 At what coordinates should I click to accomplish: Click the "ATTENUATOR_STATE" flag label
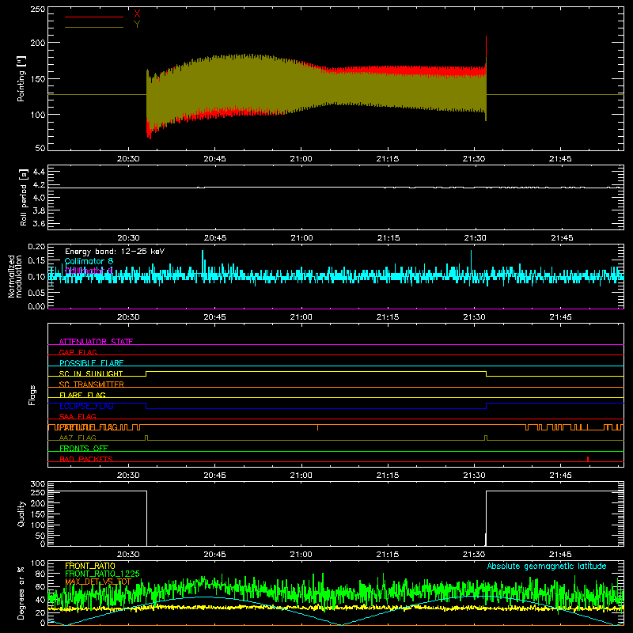point(96,342)
